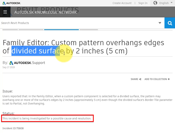Screen dimensions: 175x133
Task: Click the 'Users reported that' paragraph
Action: tap(87, 100)
